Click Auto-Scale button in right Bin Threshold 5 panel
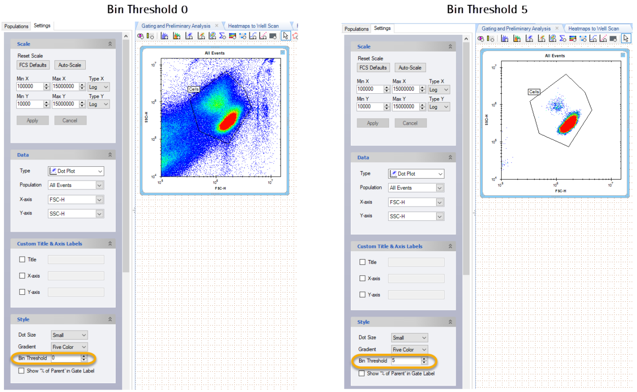 pos(410,68)
